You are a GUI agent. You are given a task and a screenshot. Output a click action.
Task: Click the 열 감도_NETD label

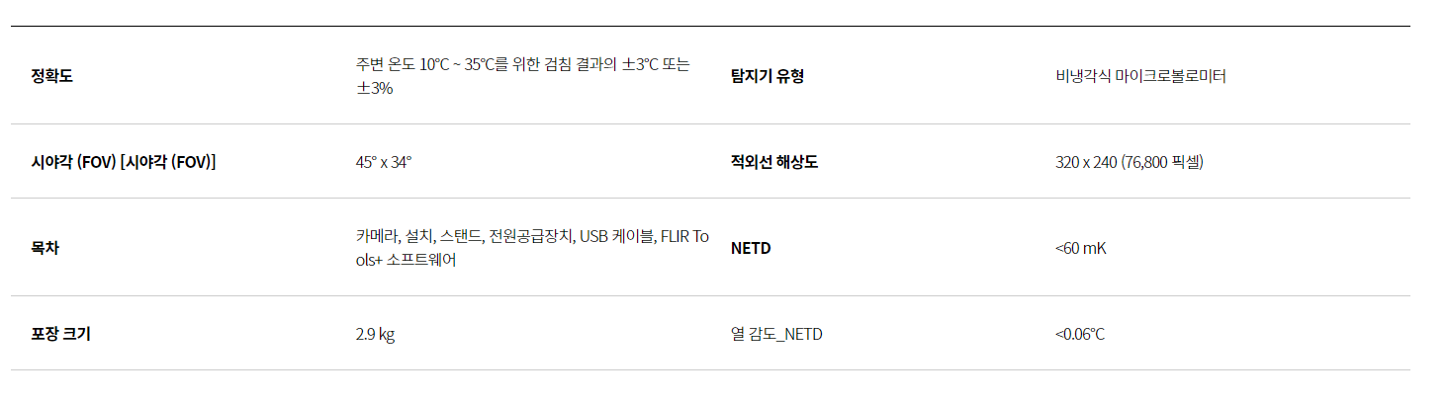(776, 334)
